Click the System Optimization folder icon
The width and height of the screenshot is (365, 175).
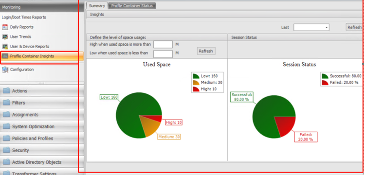[6, 126]
